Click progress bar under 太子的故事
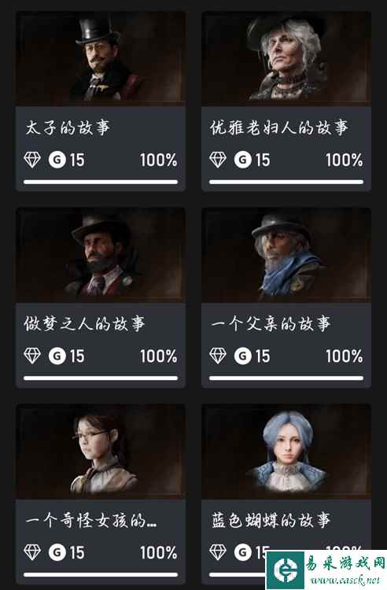Screen dimensions: 387x590 (x=101, y=183)
